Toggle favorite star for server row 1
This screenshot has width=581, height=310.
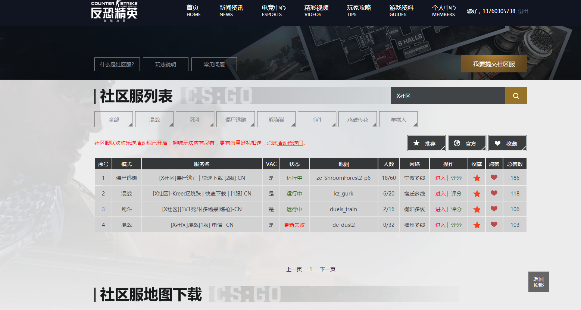[477, 178]
